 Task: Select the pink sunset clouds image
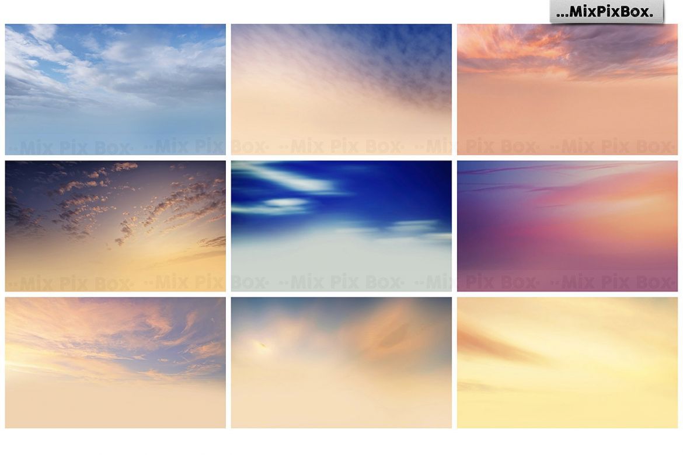[x=568, y=88]
